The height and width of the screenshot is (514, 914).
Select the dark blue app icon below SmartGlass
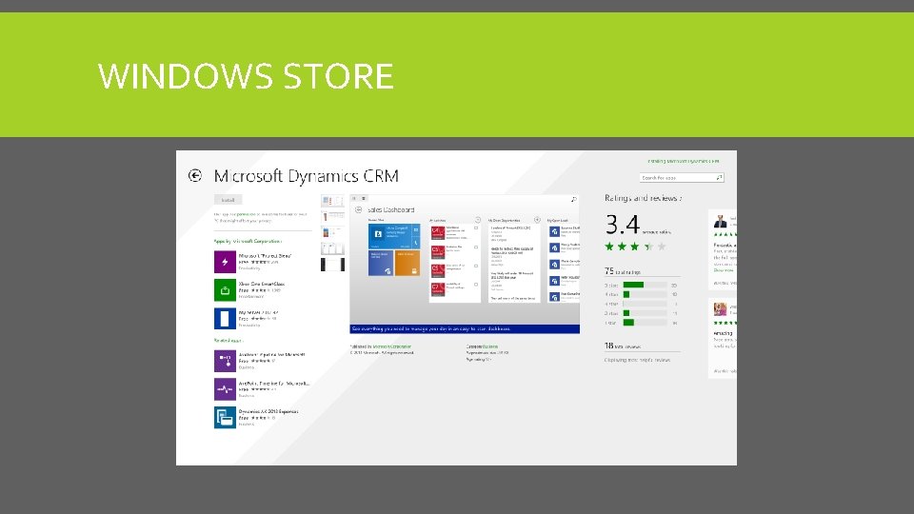point(225,318)
